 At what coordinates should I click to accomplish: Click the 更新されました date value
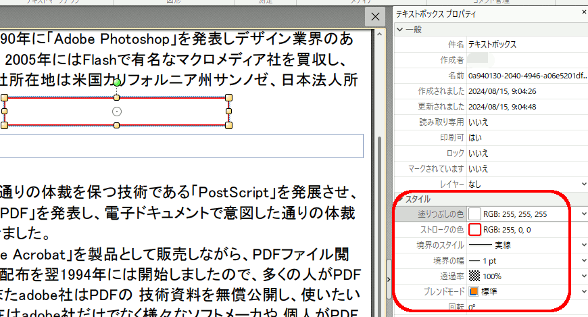[502, 107]
